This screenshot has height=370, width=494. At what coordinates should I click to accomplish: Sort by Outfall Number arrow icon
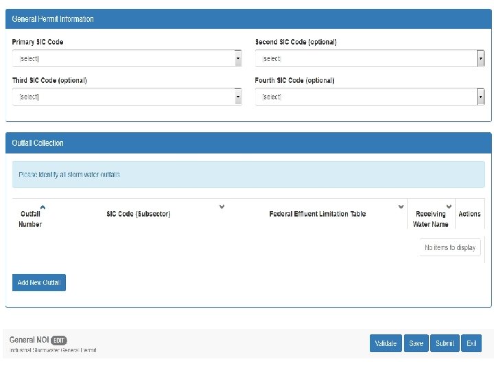click(x=43, y=206)
